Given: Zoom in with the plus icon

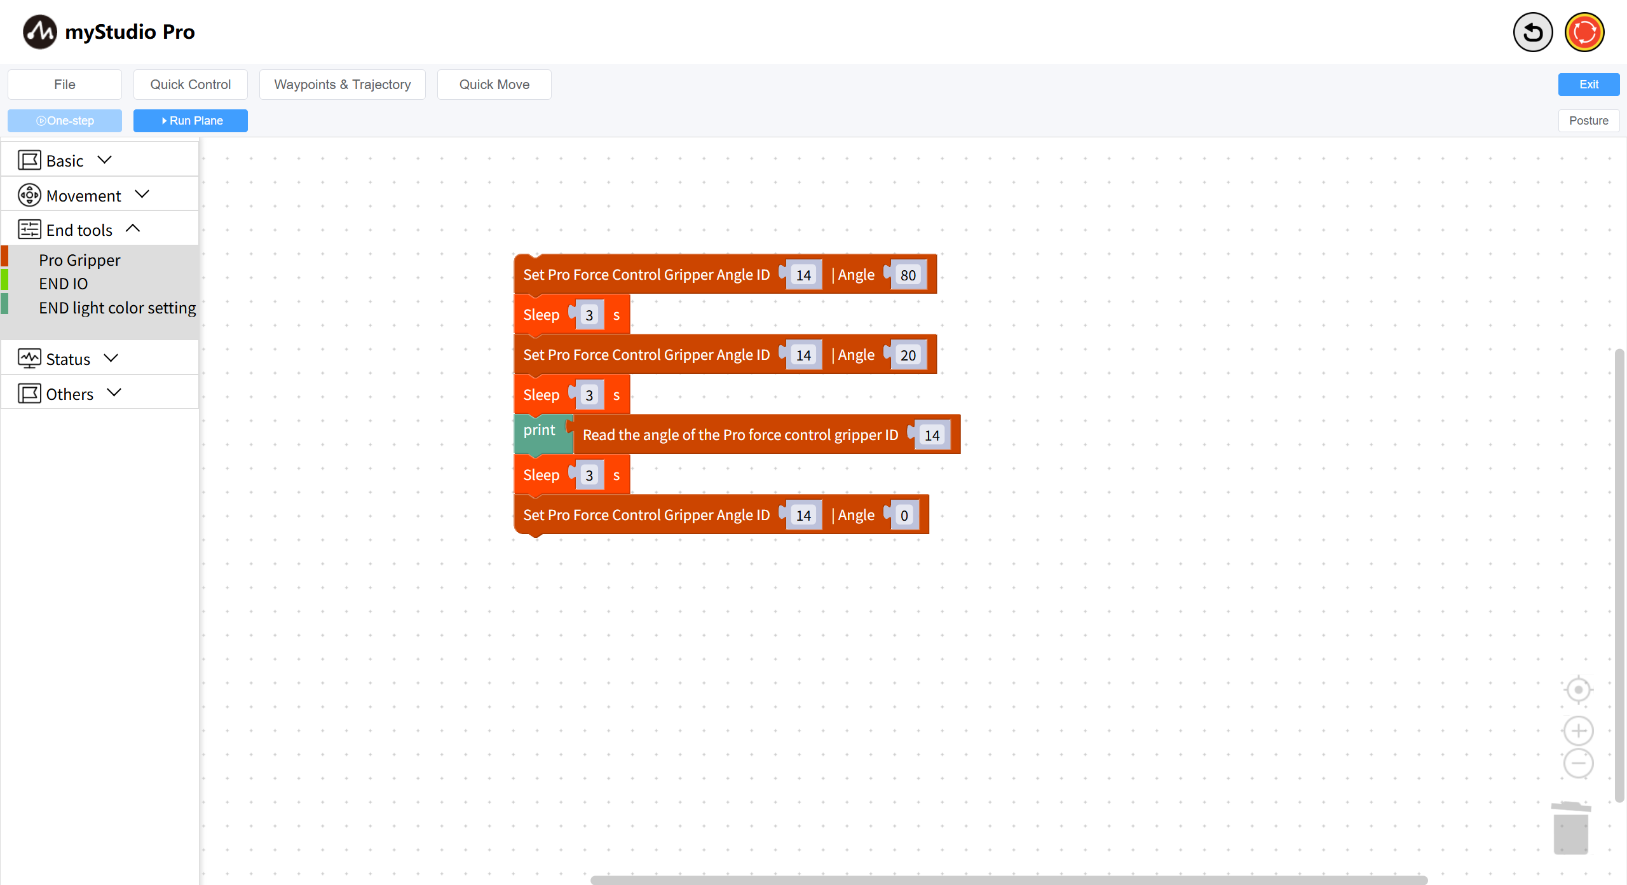Looking at the screenshot, I should tap(1578, 731).
